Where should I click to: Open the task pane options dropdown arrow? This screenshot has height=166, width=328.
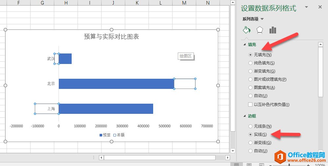[x=306, y=7]
